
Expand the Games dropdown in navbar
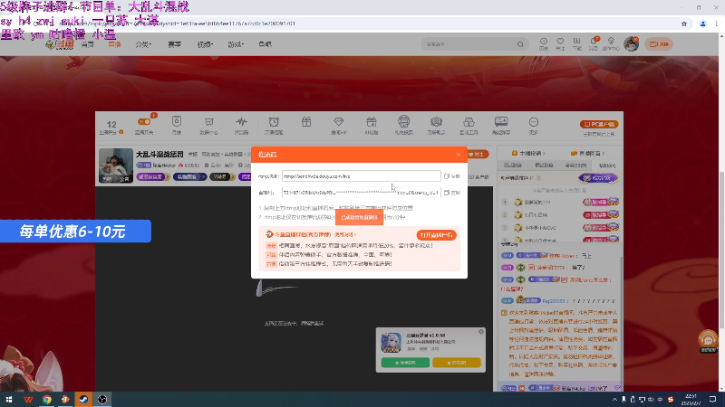[x=236, y=44]
